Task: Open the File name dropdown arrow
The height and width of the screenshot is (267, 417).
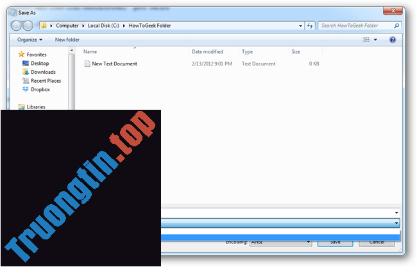Action: click(x=396, y=212)
